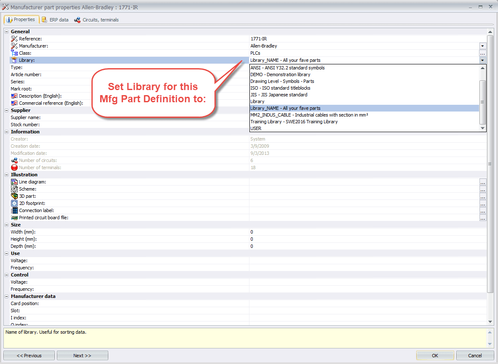Collapse the Manufacturer data section
498x364 pixels.
(6, 296)
